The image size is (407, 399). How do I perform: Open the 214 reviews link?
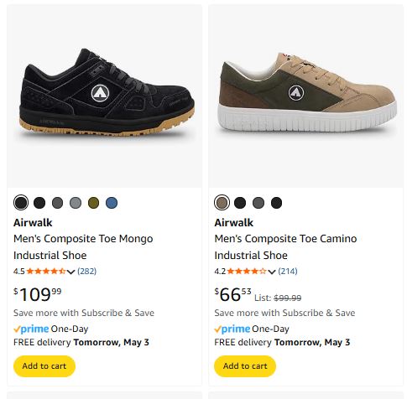pyautogui.click(x=288, y=272)
